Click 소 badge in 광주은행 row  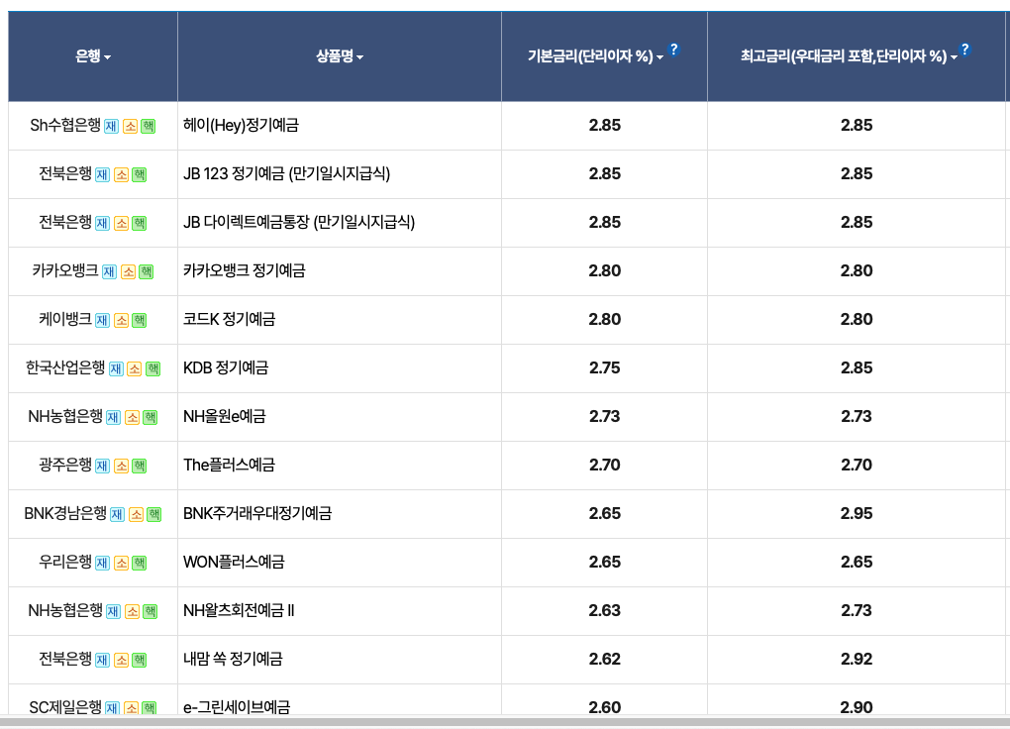(x=121, y=466)
